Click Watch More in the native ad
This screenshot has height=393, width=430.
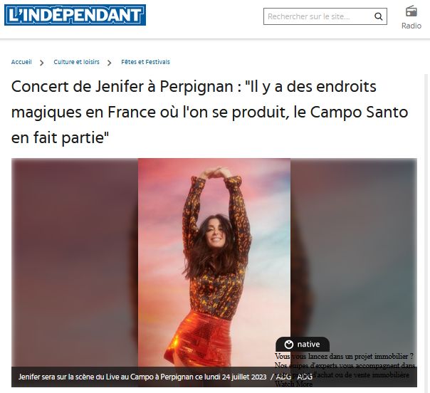293,384
